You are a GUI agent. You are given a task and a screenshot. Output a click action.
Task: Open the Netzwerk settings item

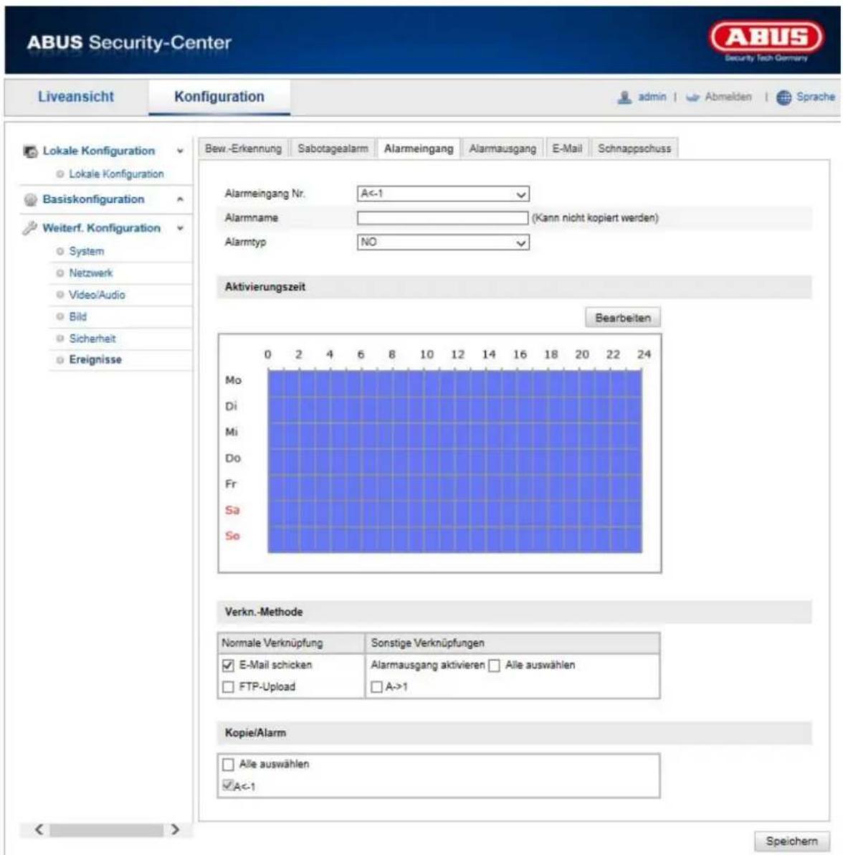pos(91,273)
